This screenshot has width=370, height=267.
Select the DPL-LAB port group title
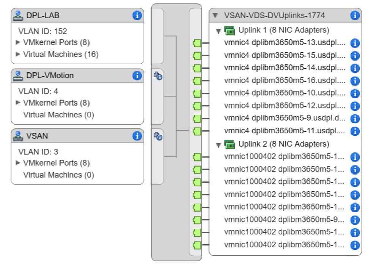(x=43, y=16)
